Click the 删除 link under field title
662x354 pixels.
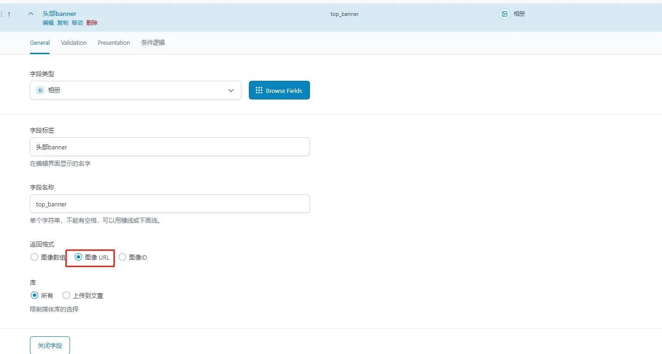(92, 22)
